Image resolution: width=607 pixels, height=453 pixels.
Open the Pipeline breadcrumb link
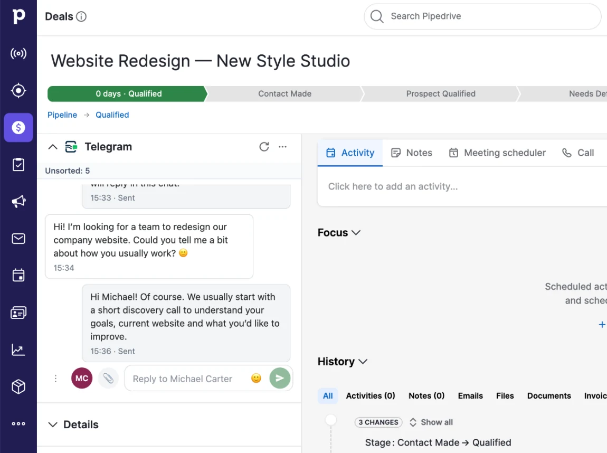pyautogui.click(x=62, y=115)
